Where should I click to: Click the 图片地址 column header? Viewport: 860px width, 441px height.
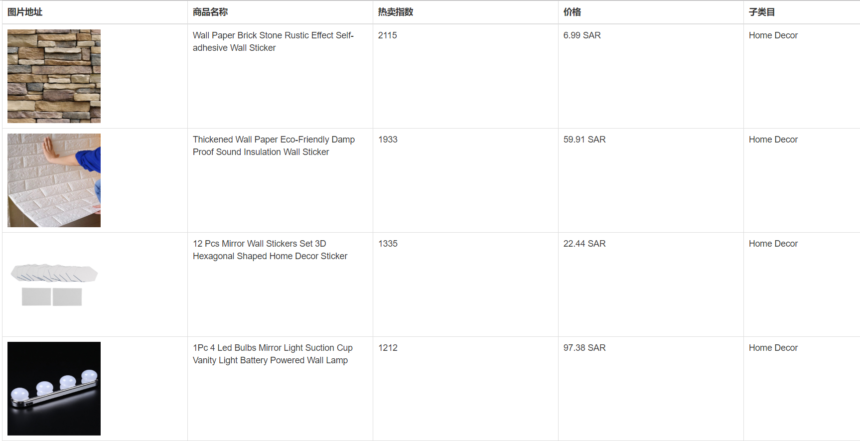[x=25, y=12]
